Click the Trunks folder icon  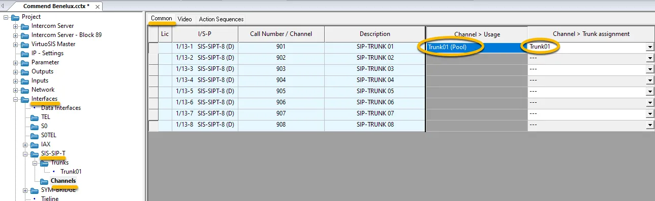click(x=44, y=163)
